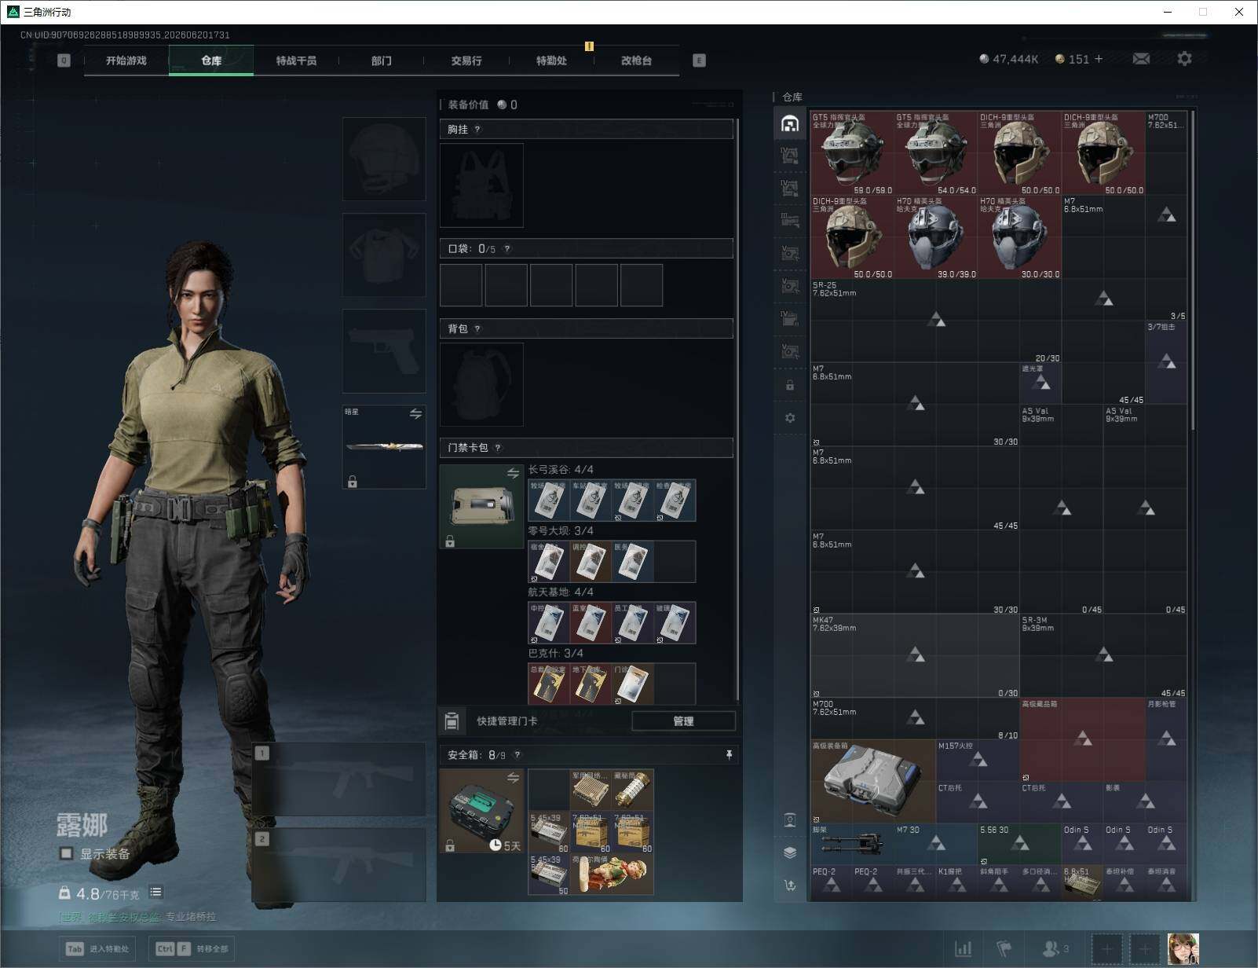Click the empty helmet equipment slot

pyautogui.click(x=384, y=159)
